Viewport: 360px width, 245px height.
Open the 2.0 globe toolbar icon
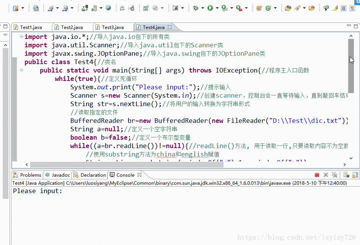[36, 8]
